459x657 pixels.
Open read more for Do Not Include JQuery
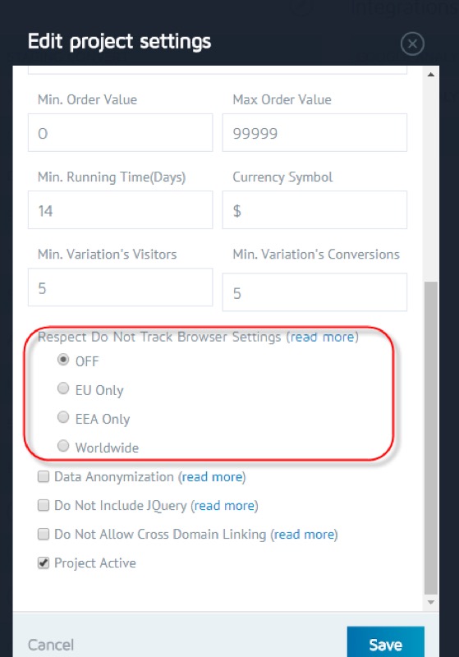tap(225, 506)
